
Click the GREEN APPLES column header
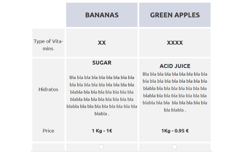175,15
